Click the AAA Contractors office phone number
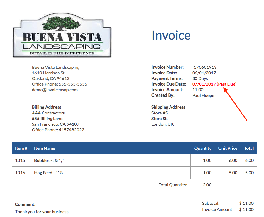This screenshot has width=264, height=217. coord(71,130)
